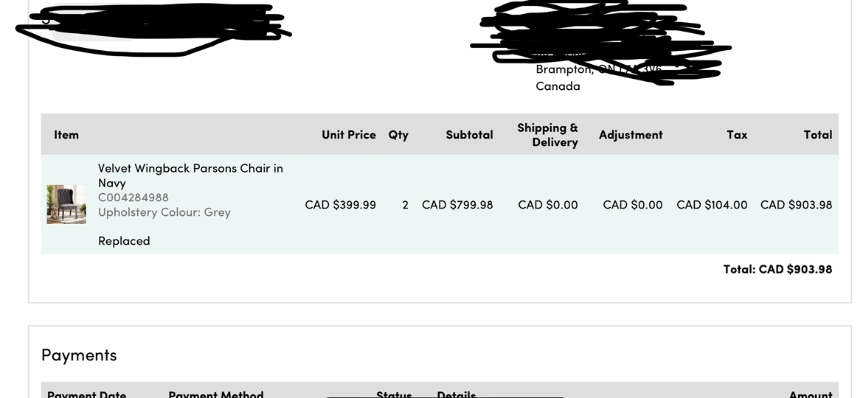The width and height of the screenshot is (863, 398).
Task: Click the chair product thumbnail image
Action: 66,204
